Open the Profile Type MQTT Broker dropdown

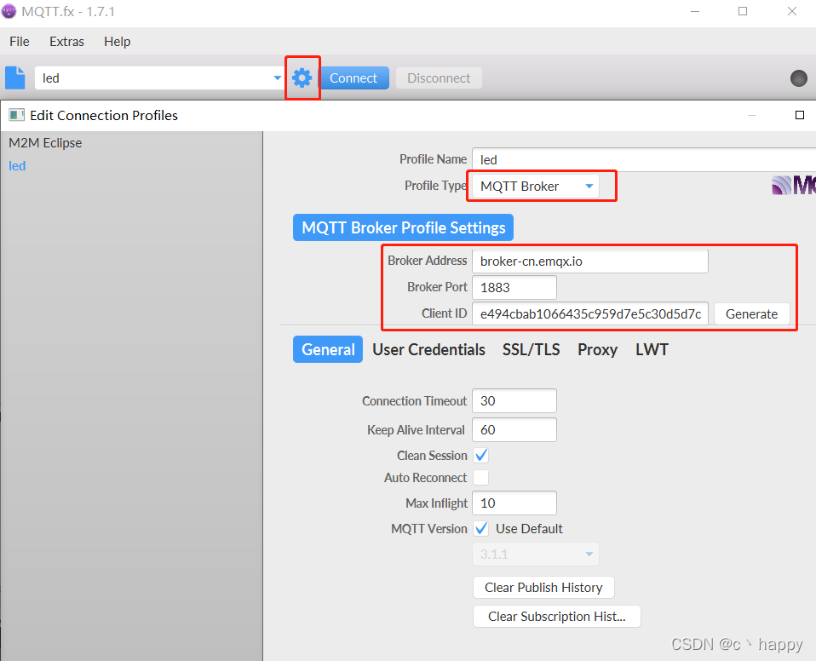536,187
